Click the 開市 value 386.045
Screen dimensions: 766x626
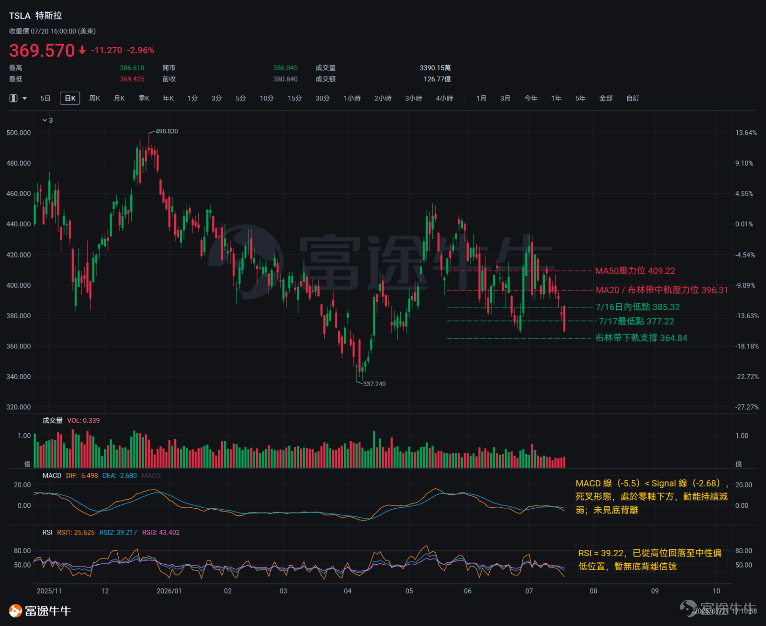pos(285,68)
